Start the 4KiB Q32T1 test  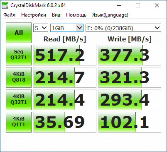pyautogui.click(x=19, y=100)
